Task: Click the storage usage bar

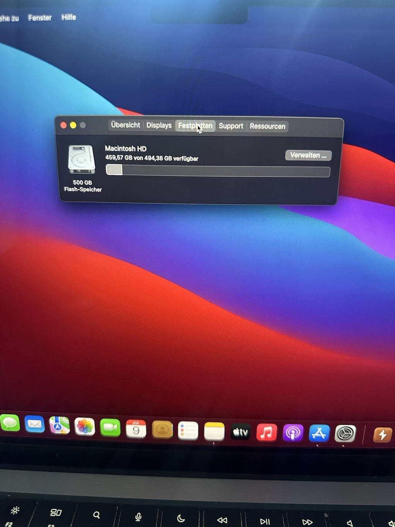Action: (218, 171)
